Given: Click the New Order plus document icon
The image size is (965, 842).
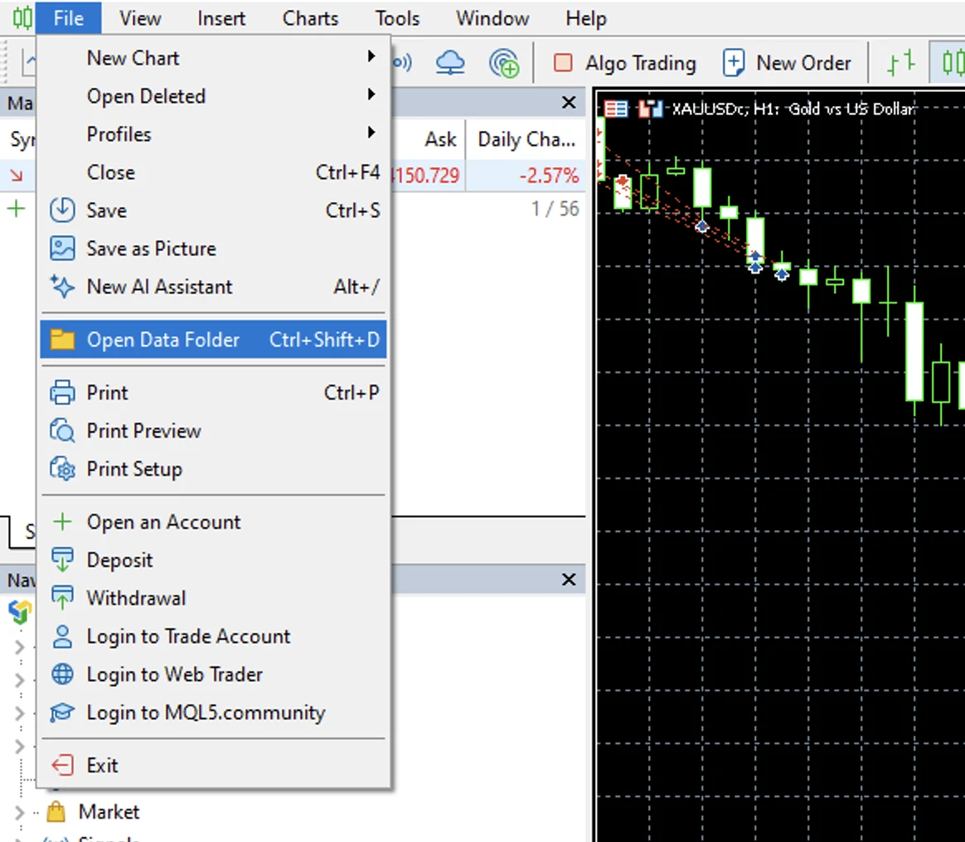Looking at the screenshot, I should click(733, 63).
